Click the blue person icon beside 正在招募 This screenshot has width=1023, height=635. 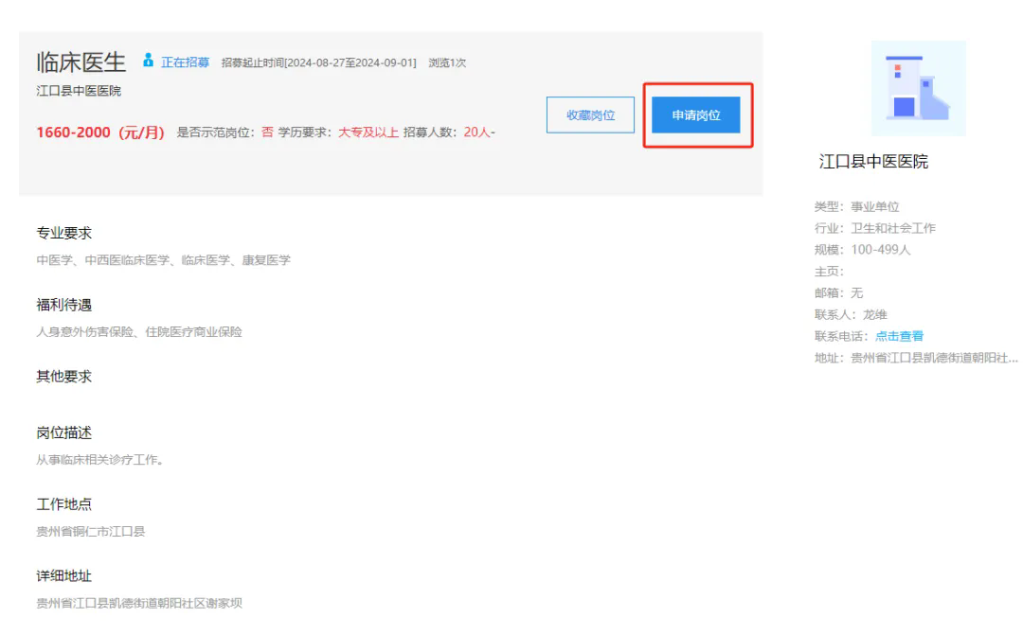click(148, 62)
